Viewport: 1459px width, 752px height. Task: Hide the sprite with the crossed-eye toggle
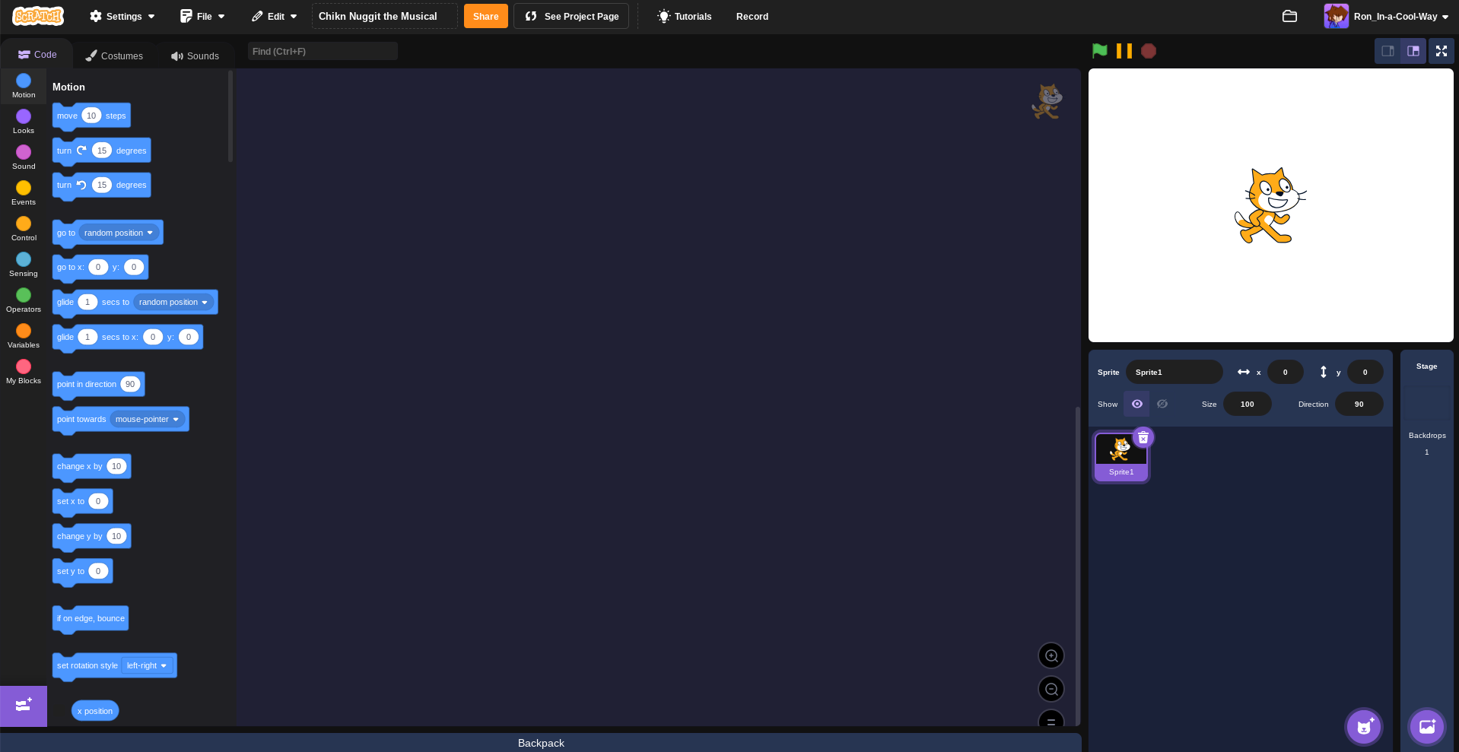point(1162,404)
